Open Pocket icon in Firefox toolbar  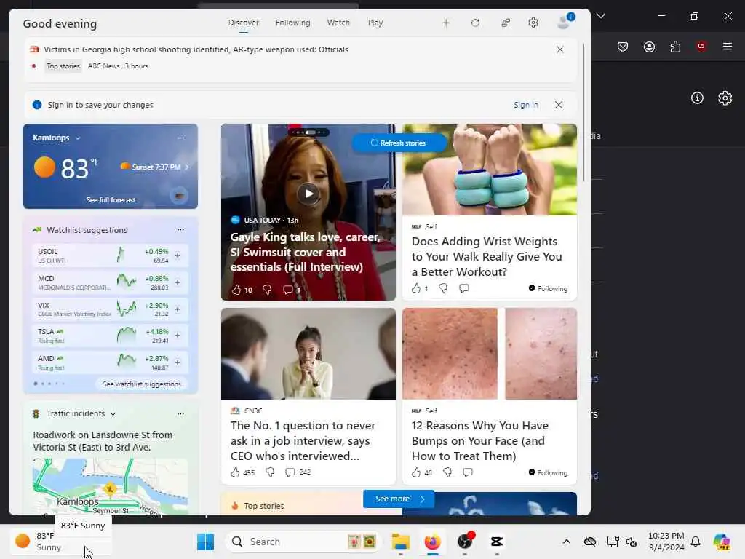pos(623,47)
